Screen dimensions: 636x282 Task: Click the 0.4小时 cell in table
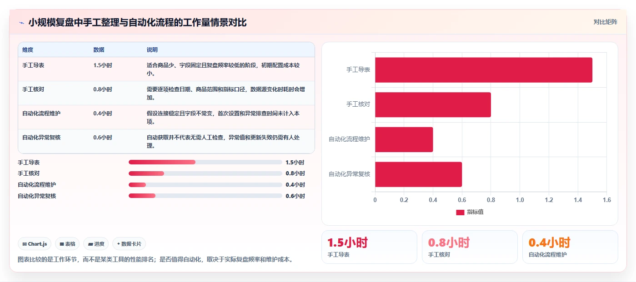(x=102, y=114)
